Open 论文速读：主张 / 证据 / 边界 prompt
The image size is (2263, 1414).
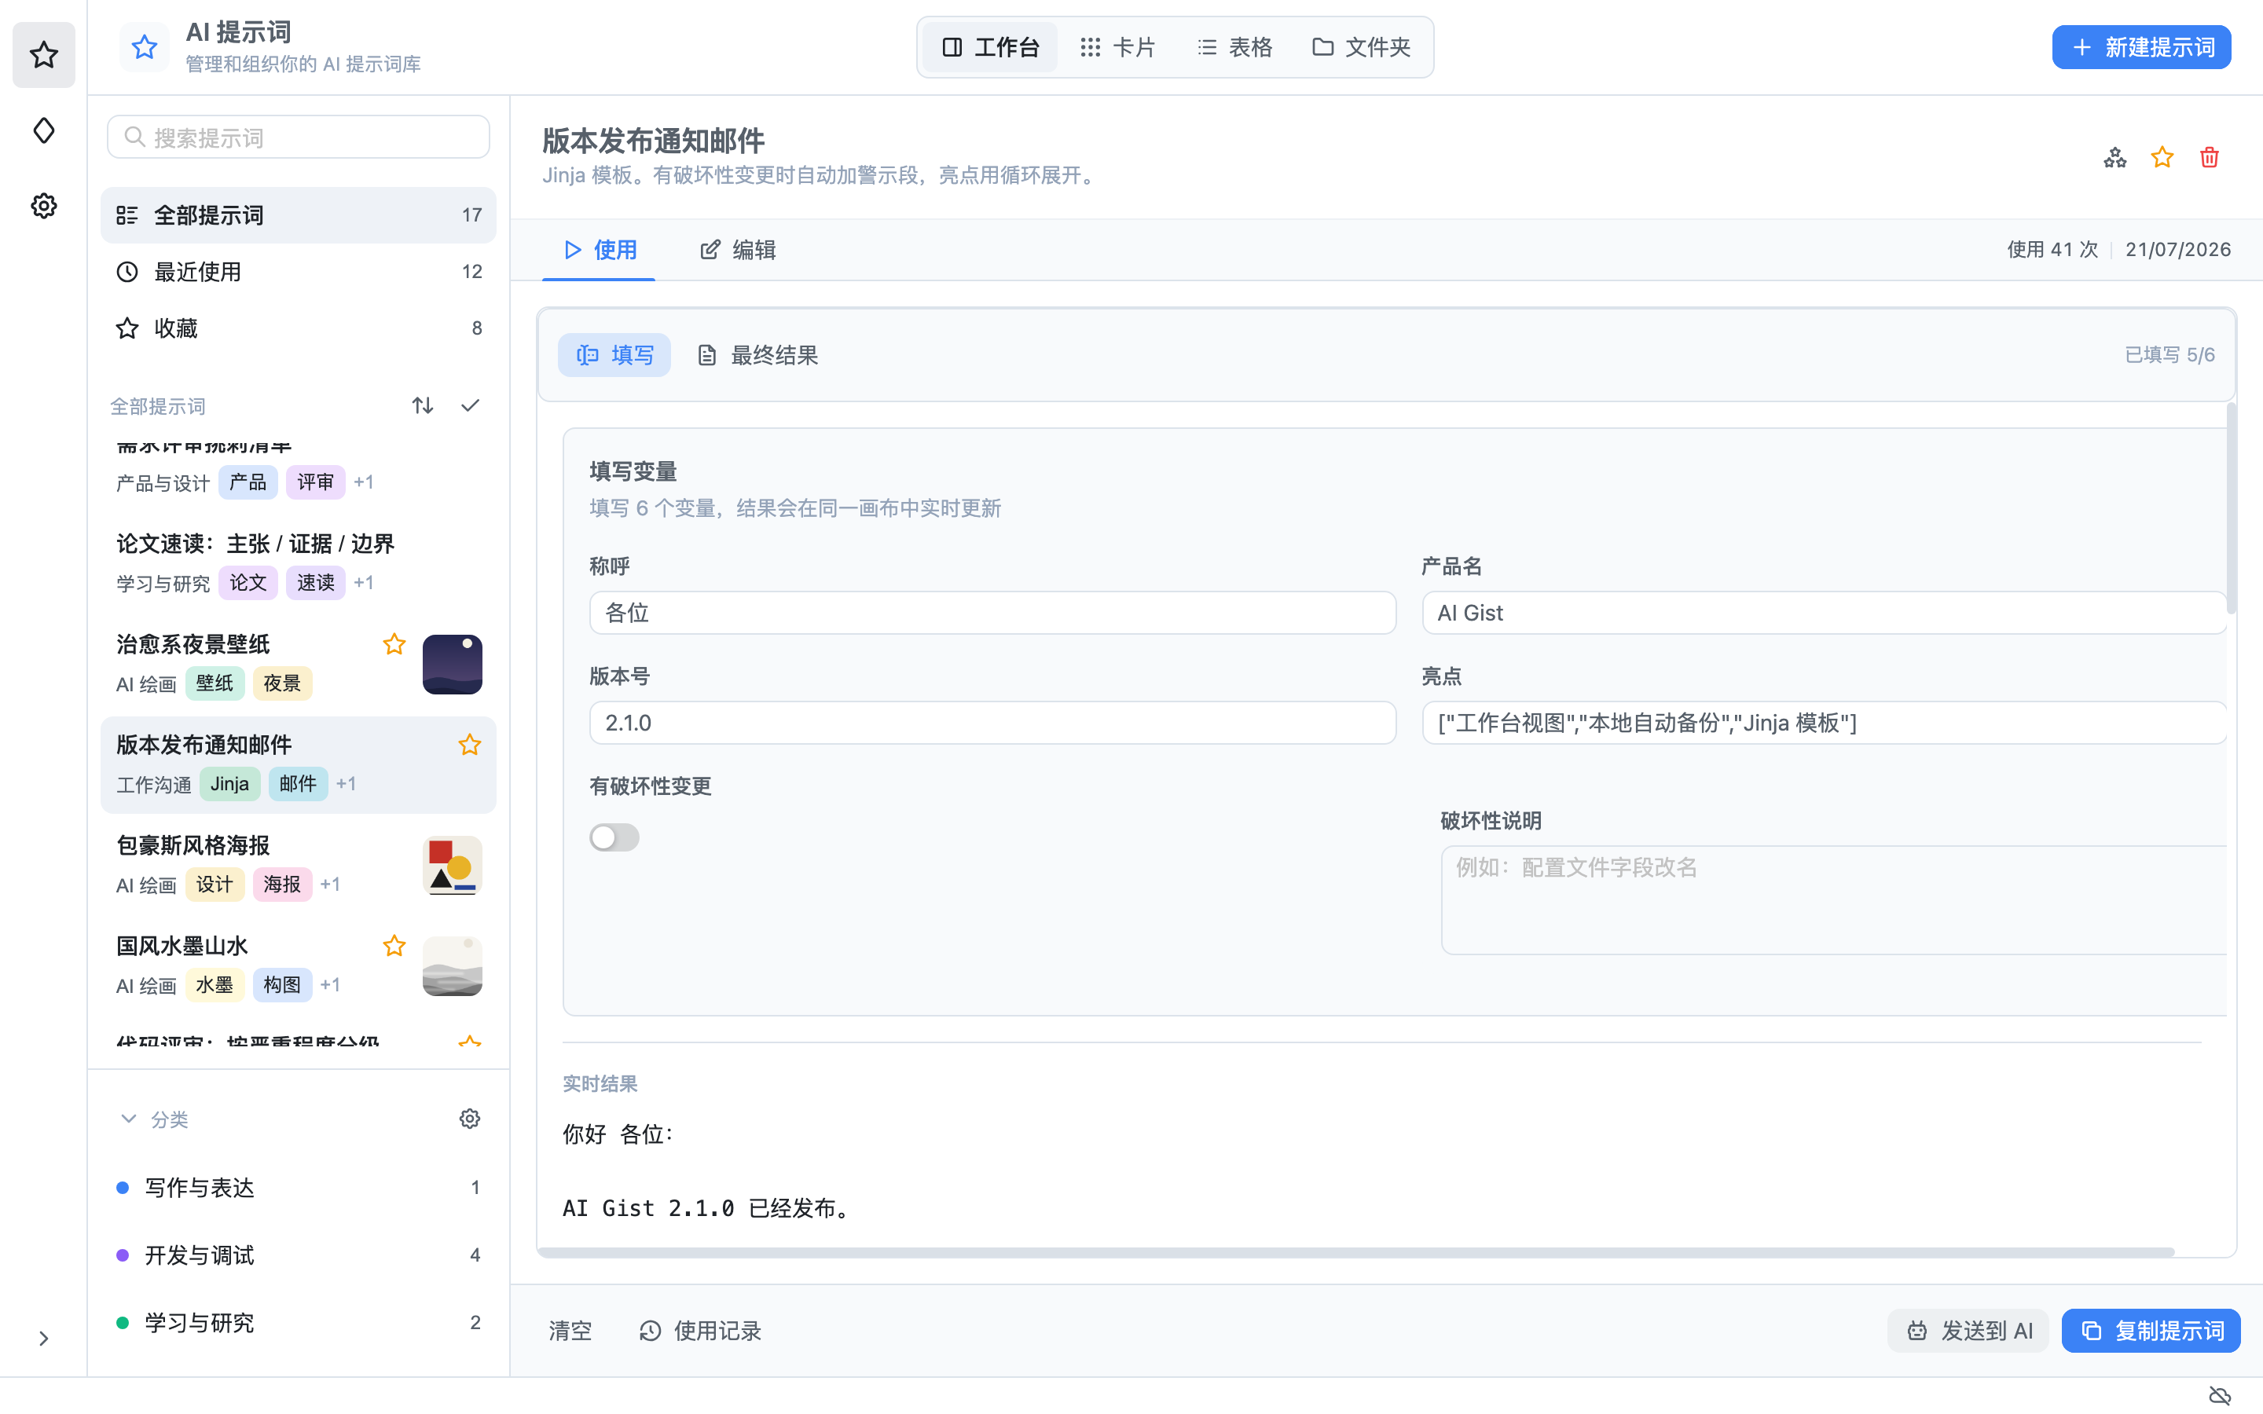point(299,563)
